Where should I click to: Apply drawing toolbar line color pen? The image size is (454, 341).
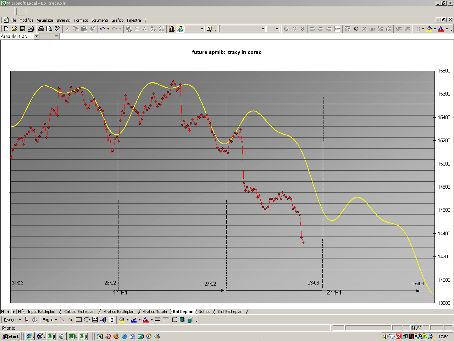tap(134, 320)
